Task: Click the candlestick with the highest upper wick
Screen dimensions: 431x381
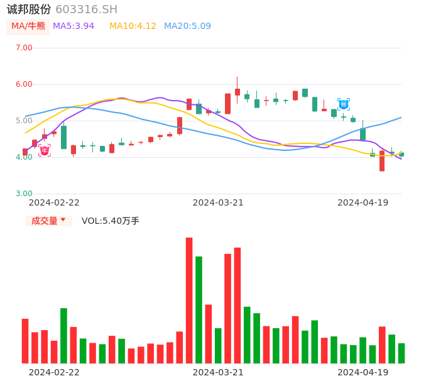Action: pos(237,91)
